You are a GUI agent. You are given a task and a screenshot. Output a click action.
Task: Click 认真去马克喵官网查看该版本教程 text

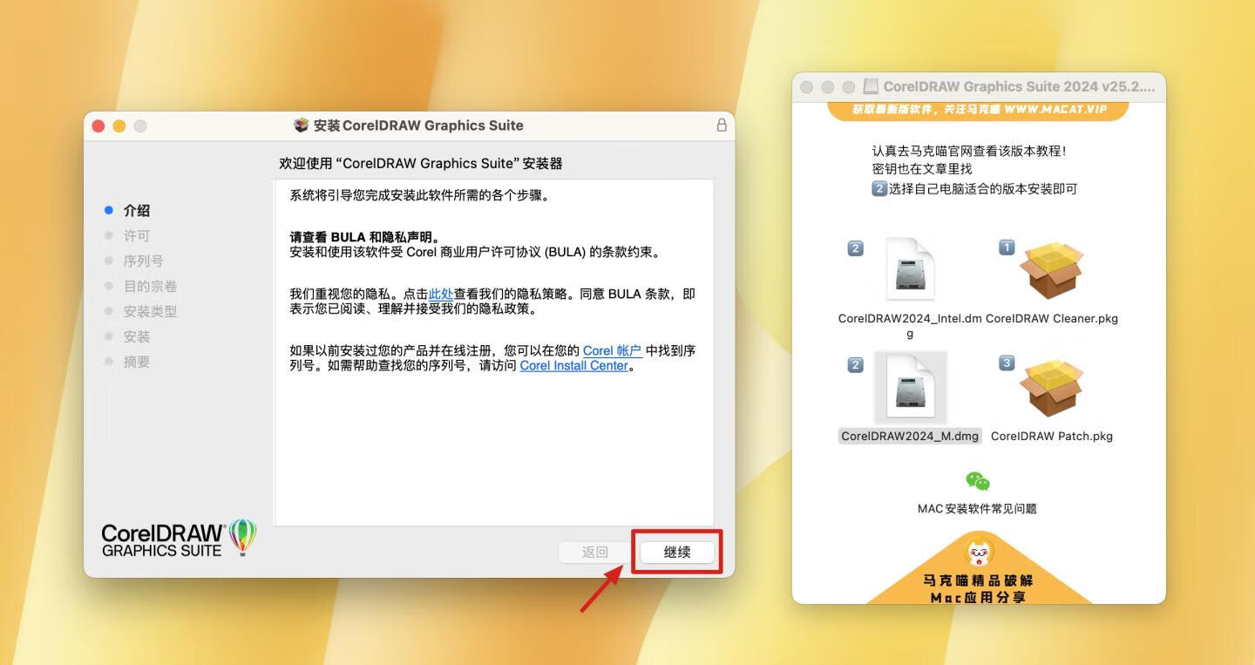(x=969, y=151)
